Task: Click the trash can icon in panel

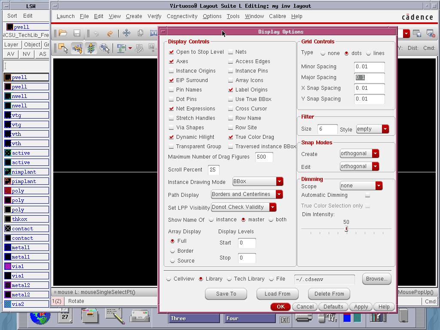Action: (403, 315)
